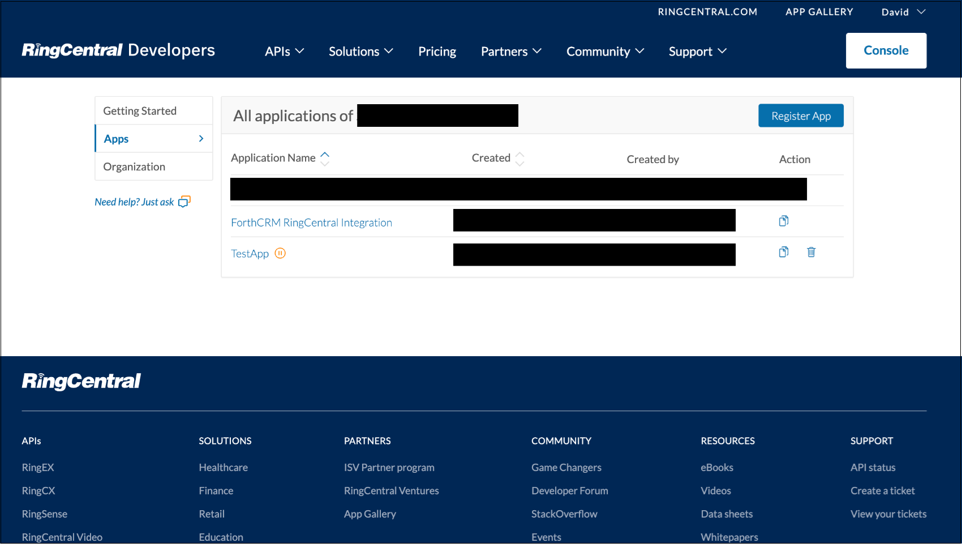Open eBooks footer link

[x=716, y=467]
